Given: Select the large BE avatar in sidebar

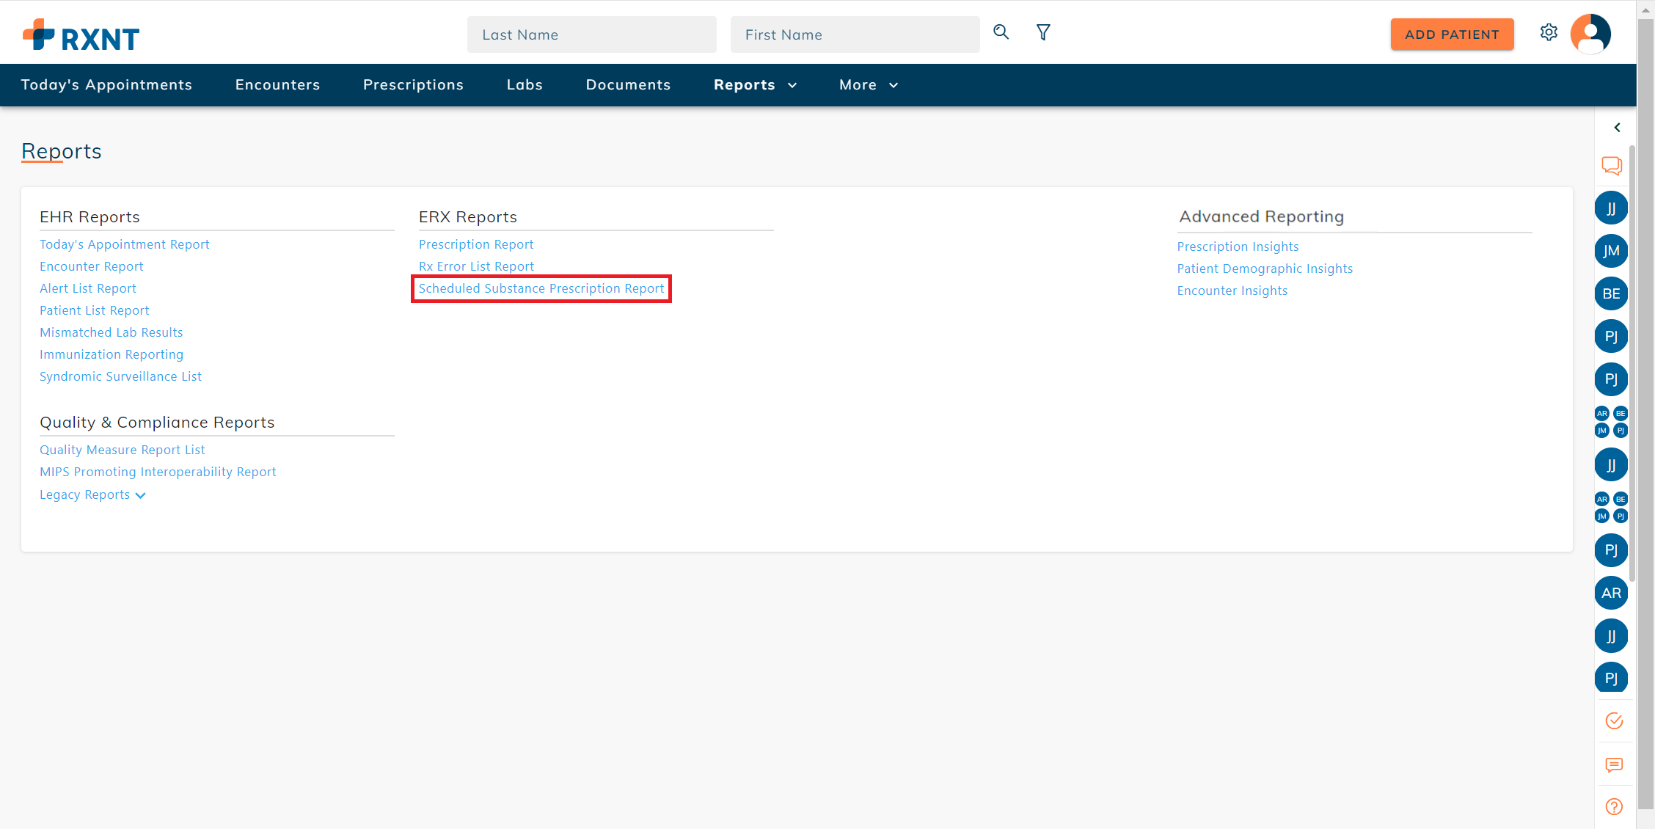Looking at the screenshot, I should click(x=1611, y=293).
